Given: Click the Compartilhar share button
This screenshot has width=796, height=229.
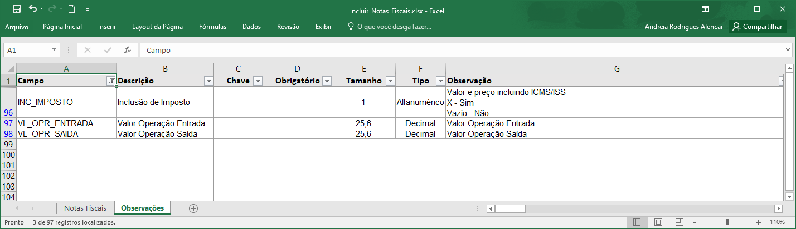Looking at the screenshot, I should [758, 27].
